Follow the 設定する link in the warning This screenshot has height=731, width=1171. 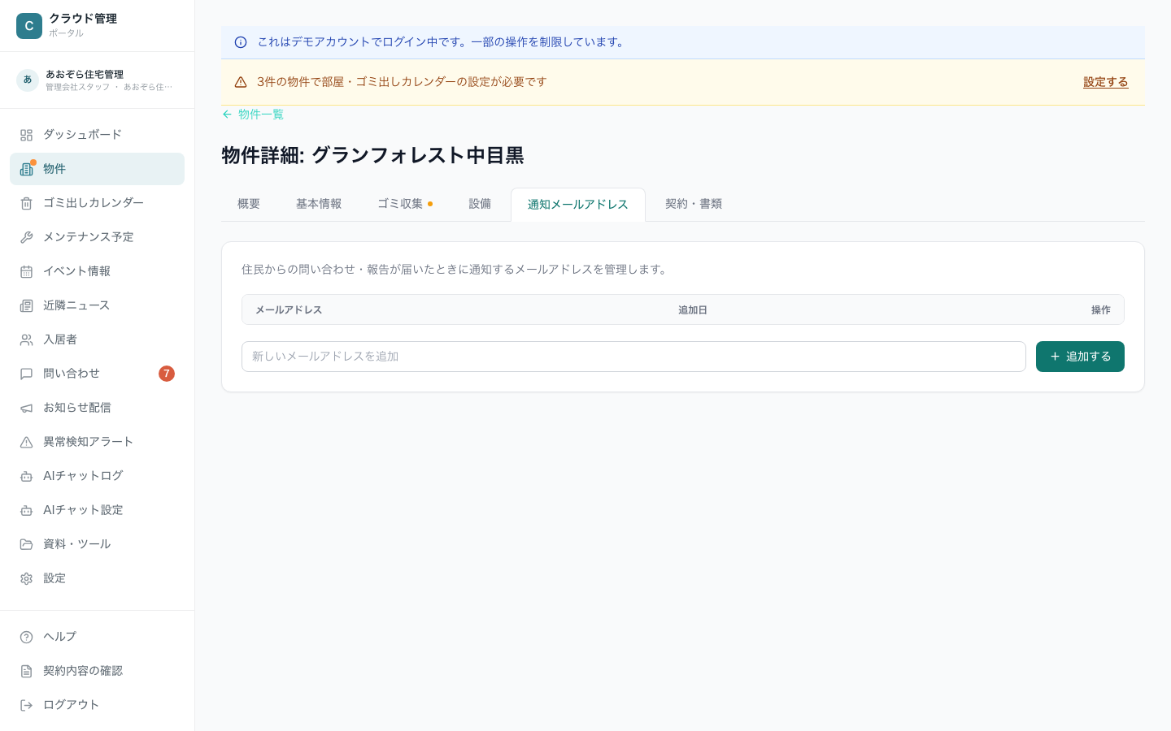[1106, 82]
